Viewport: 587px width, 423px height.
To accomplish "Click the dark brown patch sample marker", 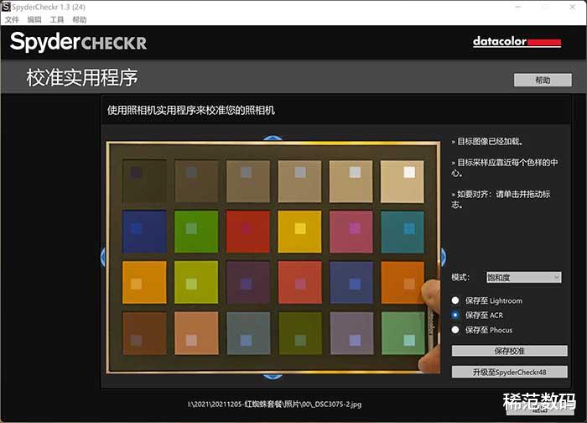I will [136, 340].
